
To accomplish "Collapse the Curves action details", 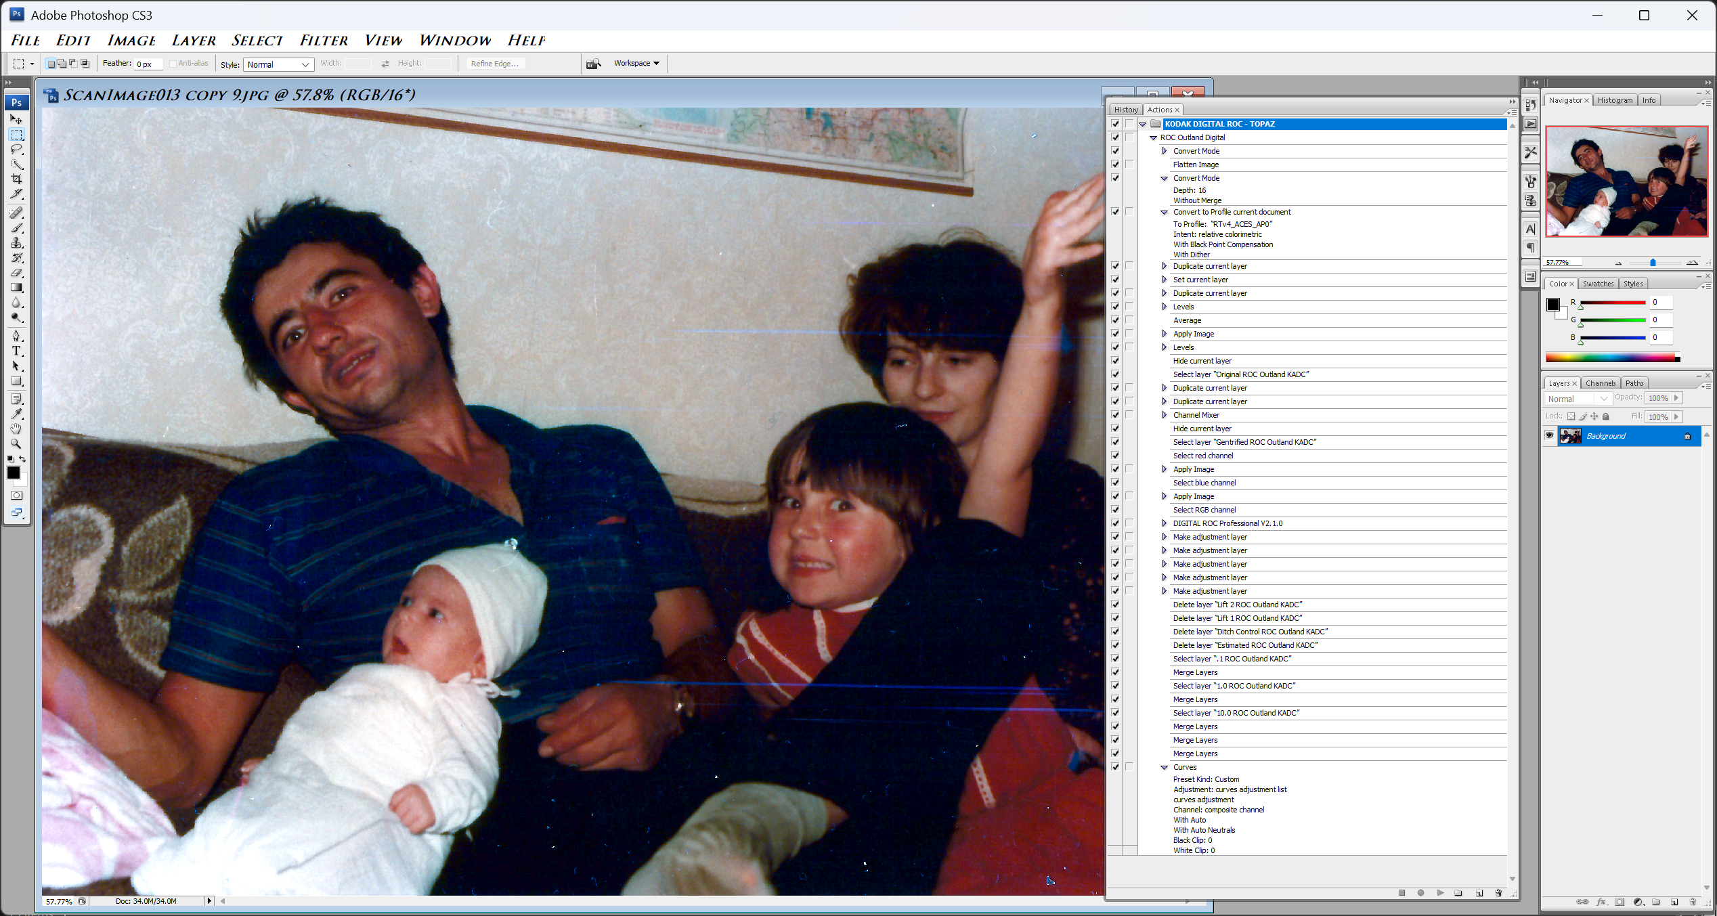I will pos(1164,767).
